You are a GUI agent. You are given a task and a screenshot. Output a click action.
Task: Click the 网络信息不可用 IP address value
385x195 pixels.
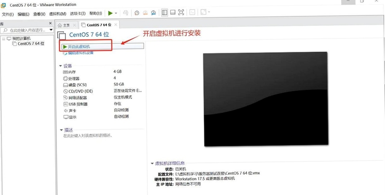click(188, 184)
